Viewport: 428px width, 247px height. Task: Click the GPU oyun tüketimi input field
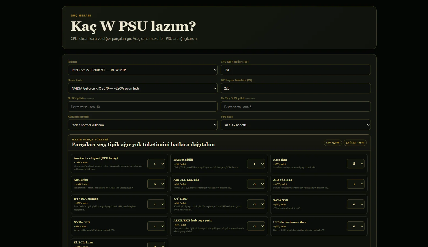(x=296, y=88)
